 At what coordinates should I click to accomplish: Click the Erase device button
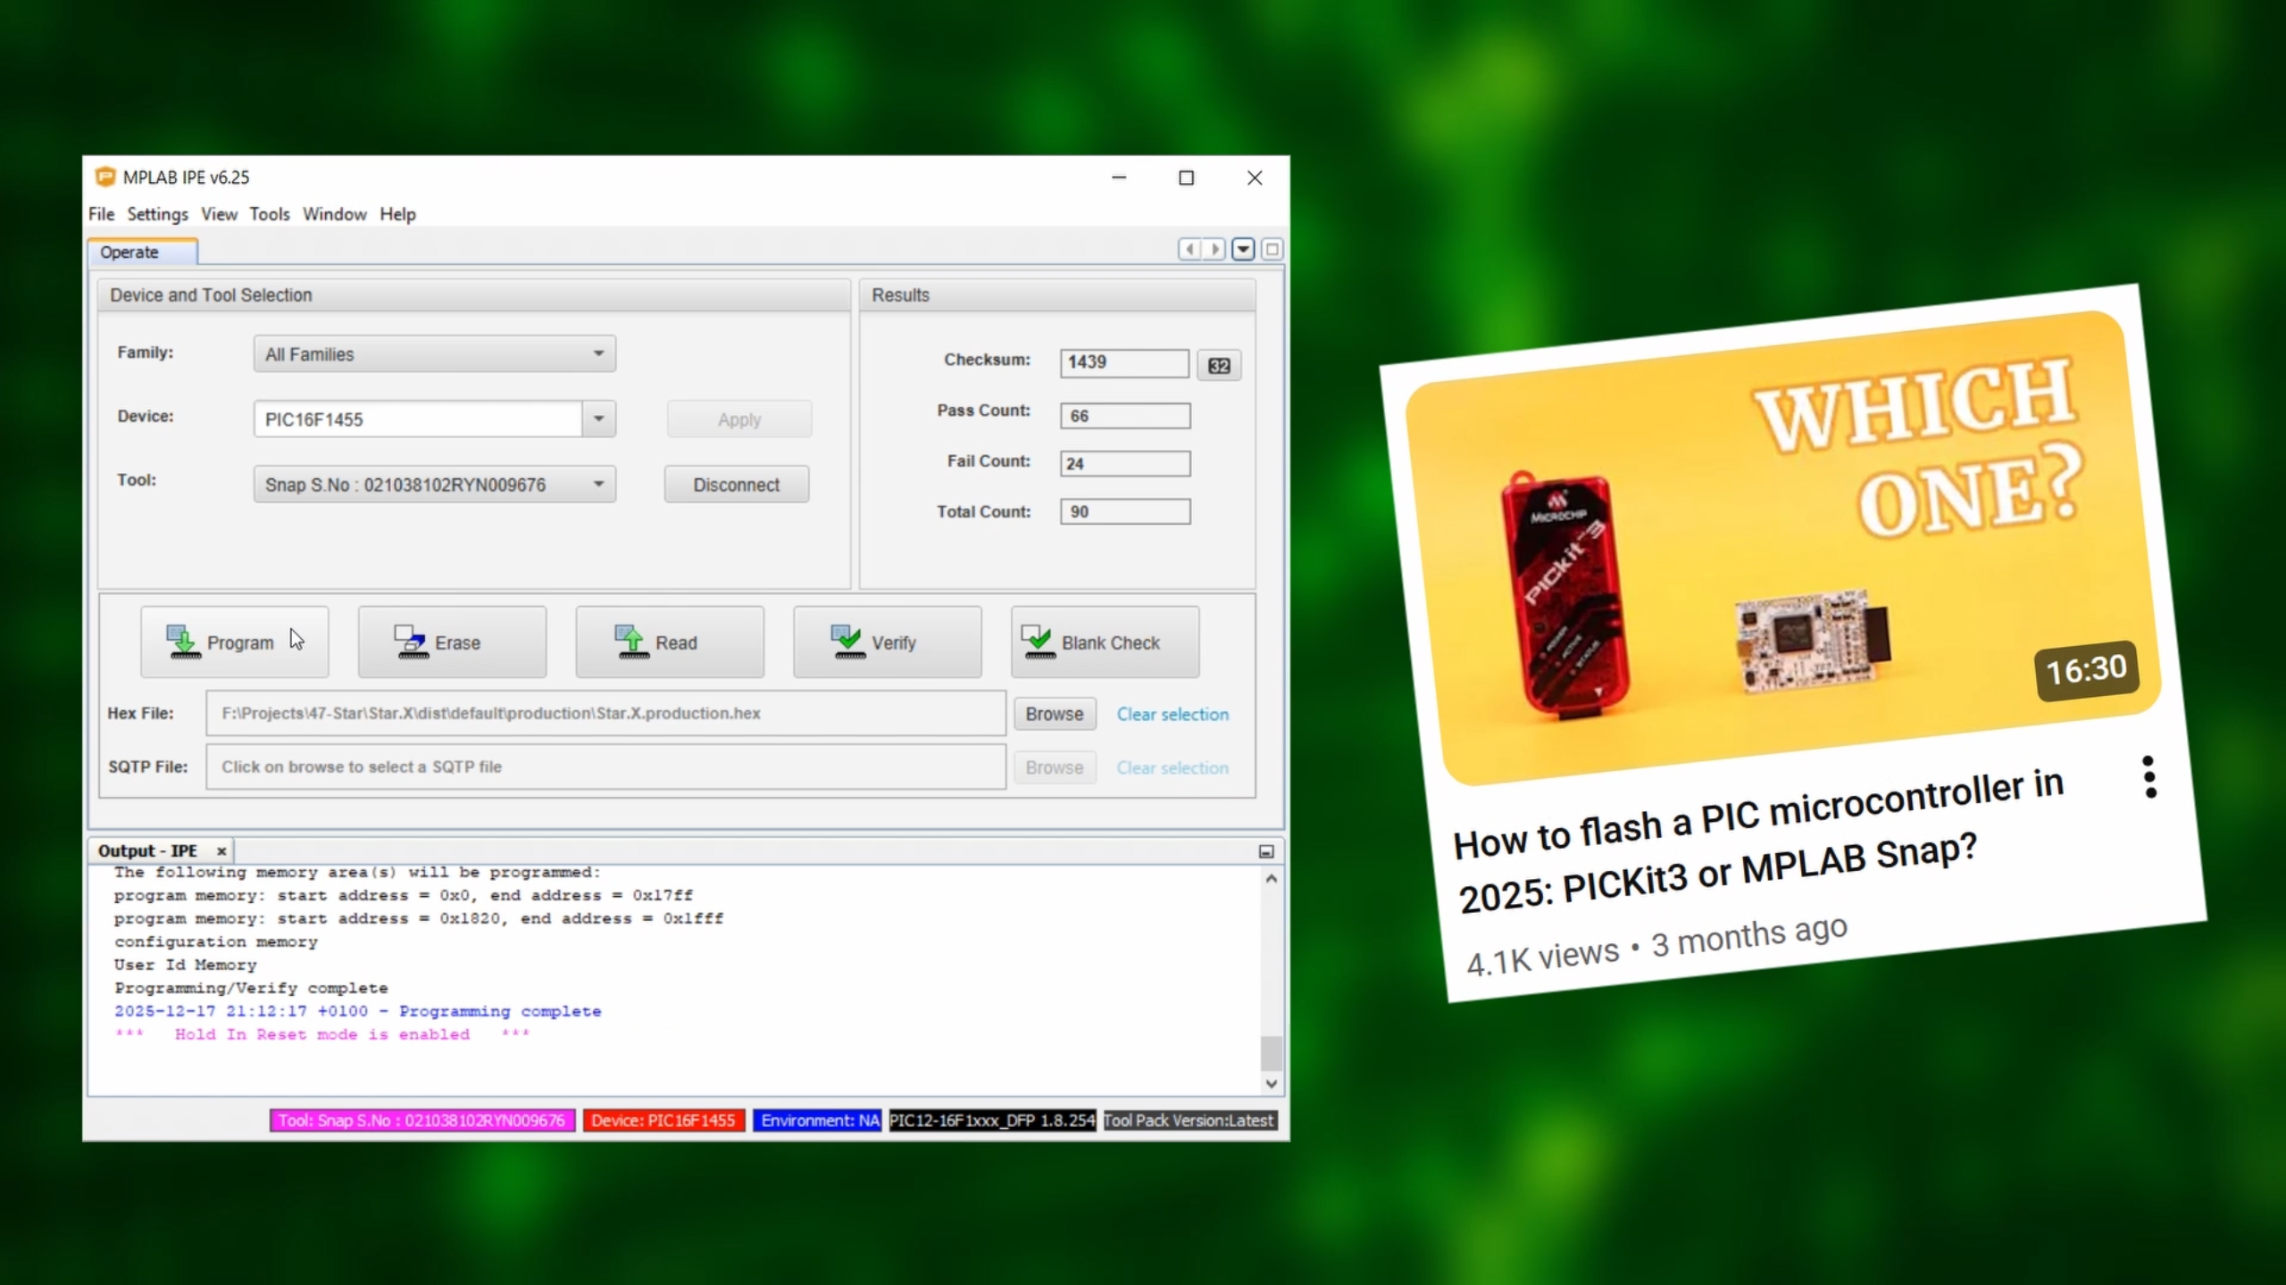(x=452, y=642)
